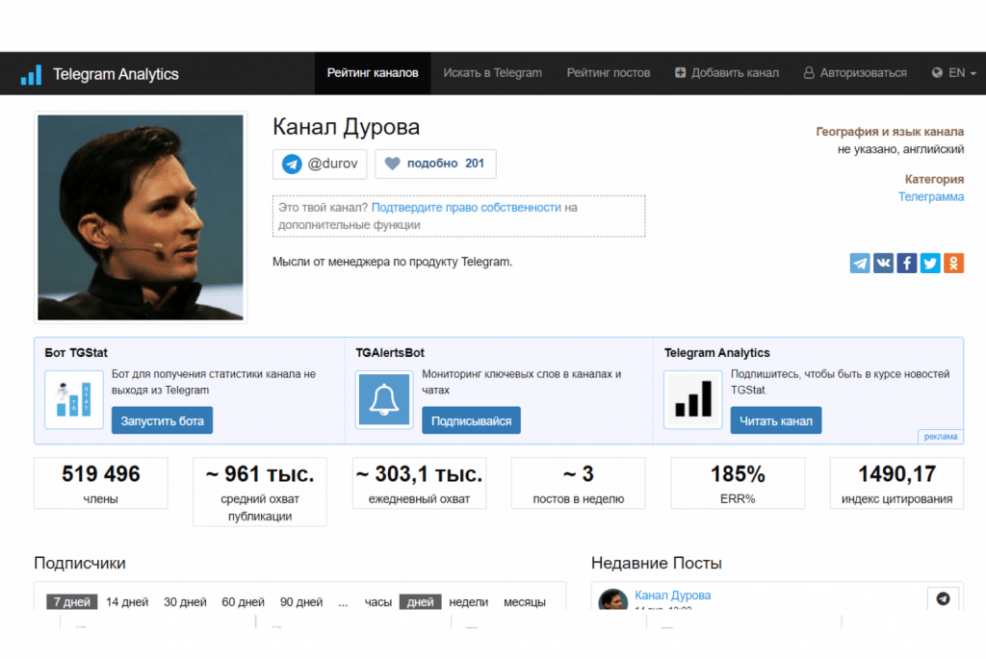This screenshot has height=659, width=986.
Task: Share channel via Telegram icon
Action: coord(860,263)
